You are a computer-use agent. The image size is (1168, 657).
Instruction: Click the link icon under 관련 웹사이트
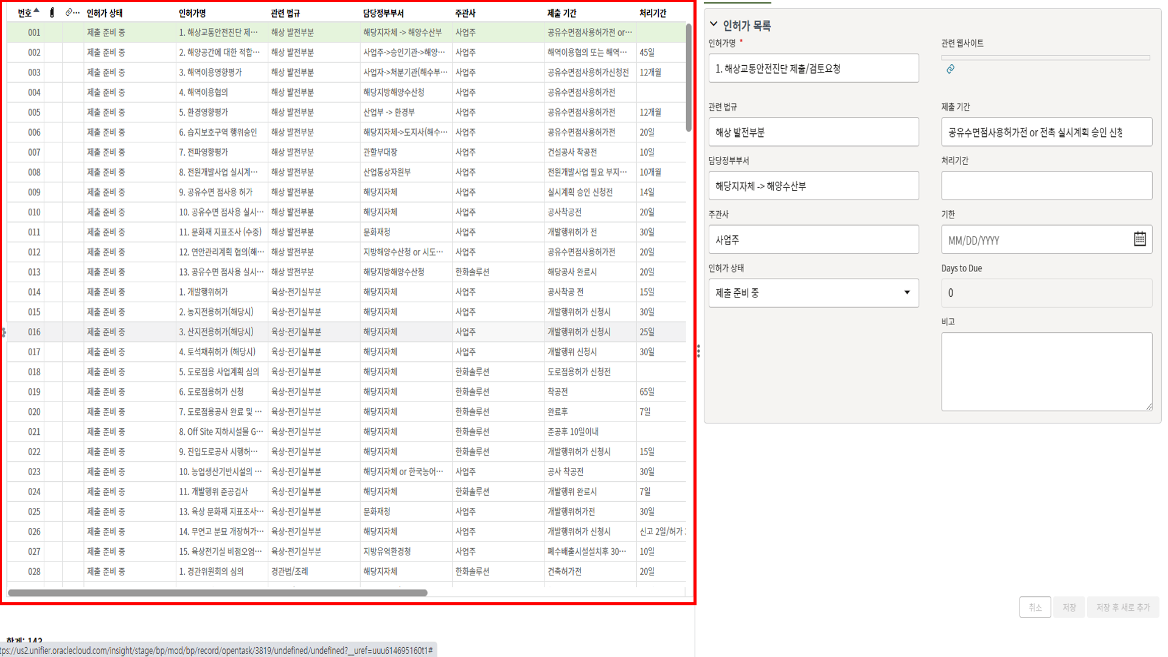pyautogui.click(x=950, y=69)
